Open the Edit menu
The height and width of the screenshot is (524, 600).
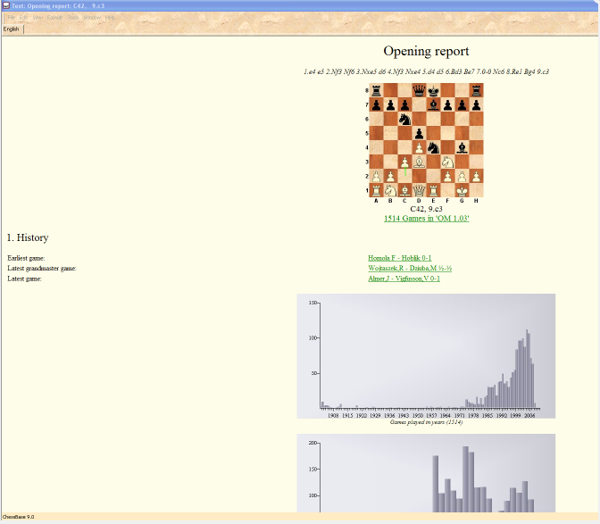[24, 18]
